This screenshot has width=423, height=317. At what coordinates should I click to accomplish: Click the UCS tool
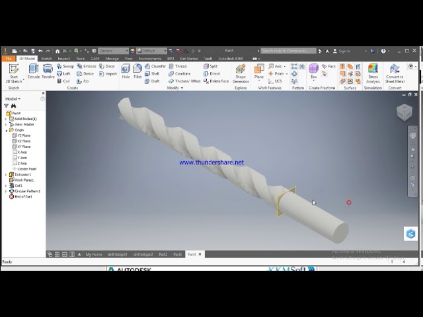click(x=275, y=81)
